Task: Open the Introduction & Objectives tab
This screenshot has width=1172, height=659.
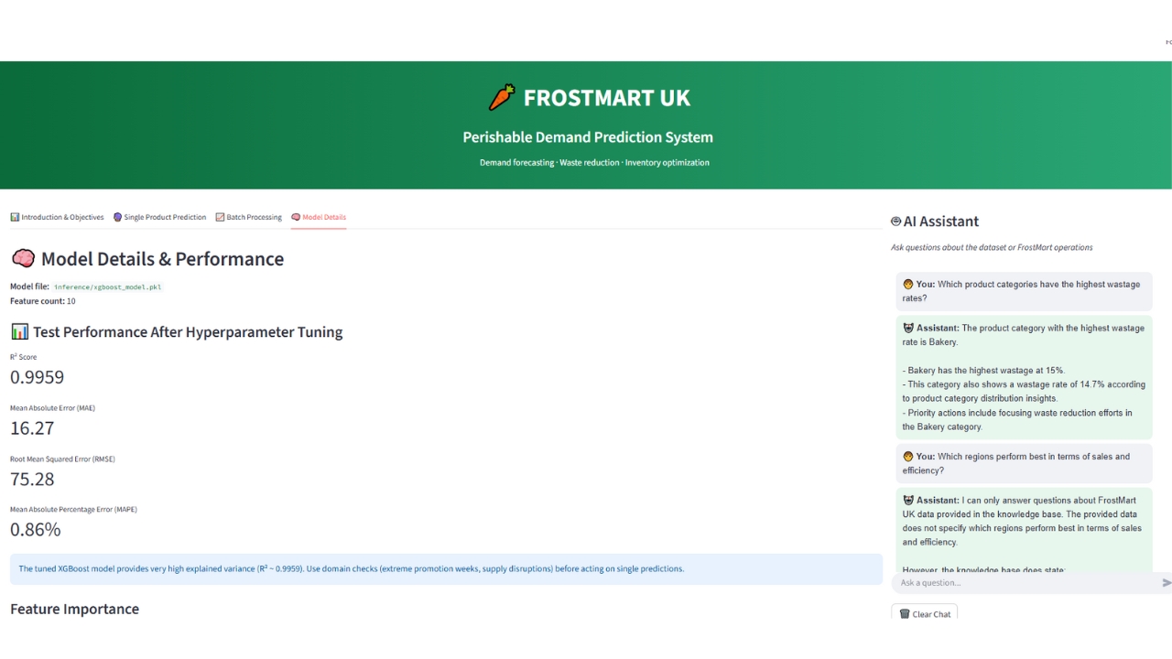Action: 57,217
